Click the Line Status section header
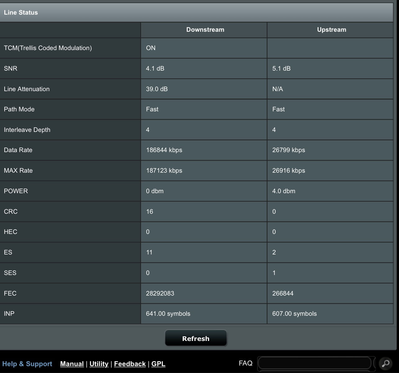The height and width of the screenshot is (373, 399). 21,12
